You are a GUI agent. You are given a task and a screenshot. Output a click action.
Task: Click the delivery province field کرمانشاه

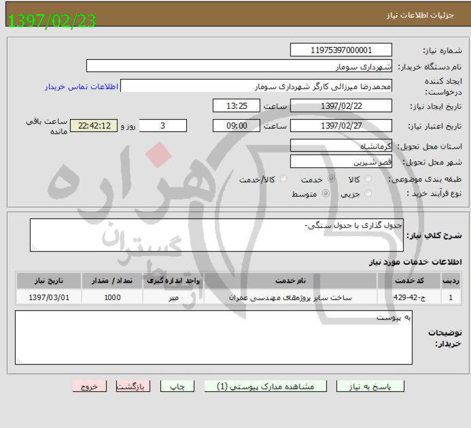341,146
